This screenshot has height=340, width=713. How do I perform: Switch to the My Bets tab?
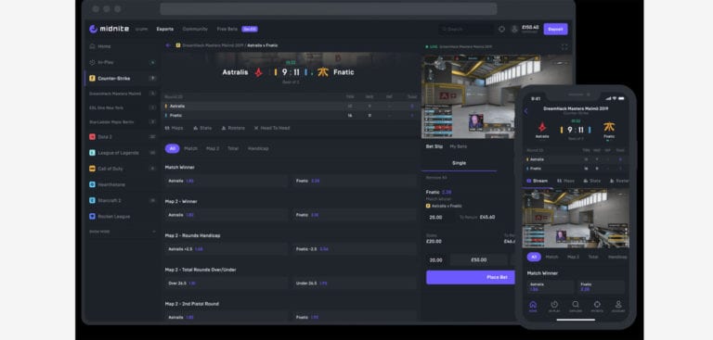[459, 146]
